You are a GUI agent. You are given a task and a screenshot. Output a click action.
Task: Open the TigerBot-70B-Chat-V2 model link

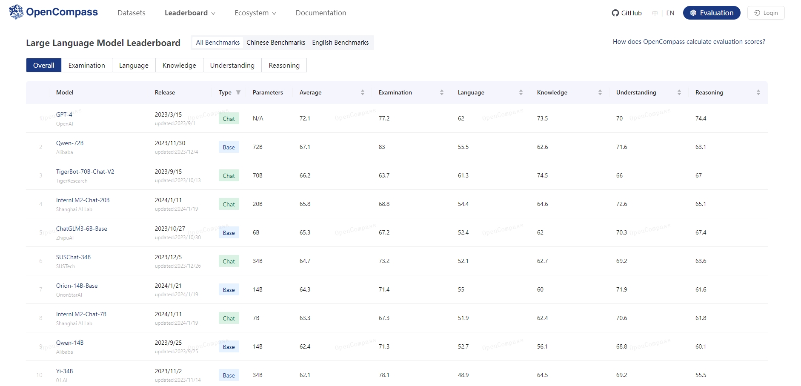[x=85, y=172]
